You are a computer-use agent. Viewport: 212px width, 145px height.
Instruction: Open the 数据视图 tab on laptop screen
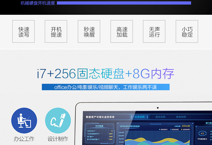coord(181,117)
